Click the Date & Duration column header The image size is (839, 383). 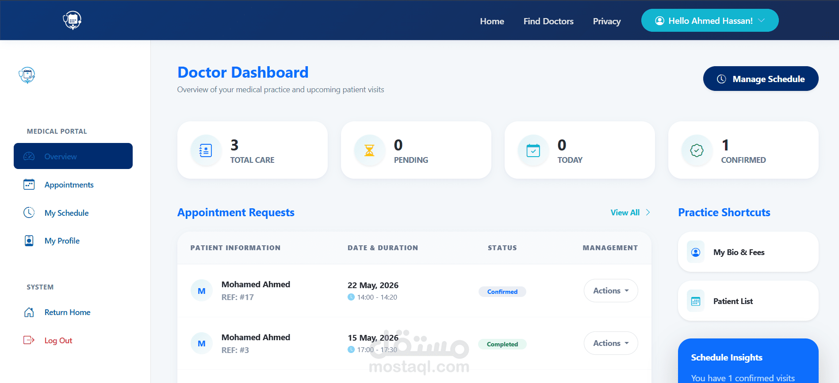tap(383, 248)
